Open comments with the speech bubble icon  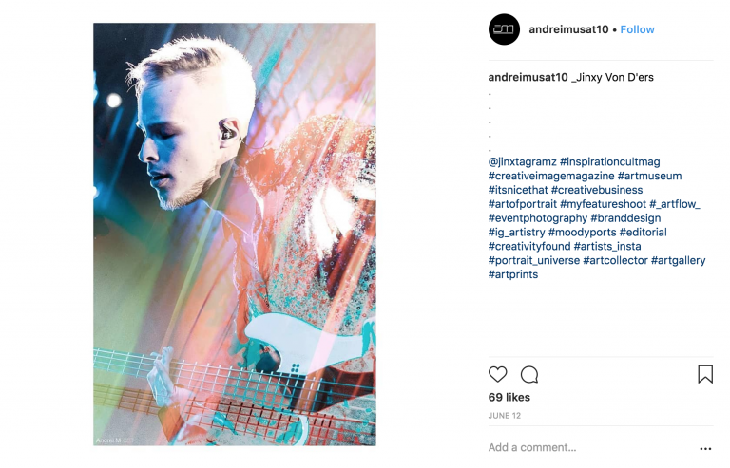[529, 374]
